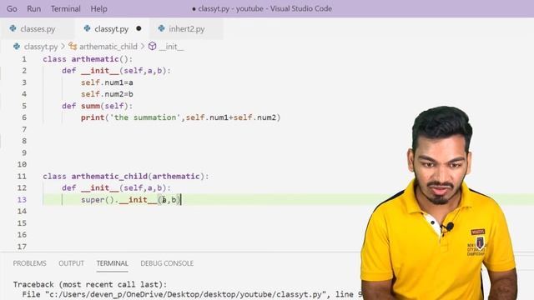Click the Python icon on classyt.py tab
The width and height of the screenshot is (534, 300).
pyautogui.click(x=87, y=28)
